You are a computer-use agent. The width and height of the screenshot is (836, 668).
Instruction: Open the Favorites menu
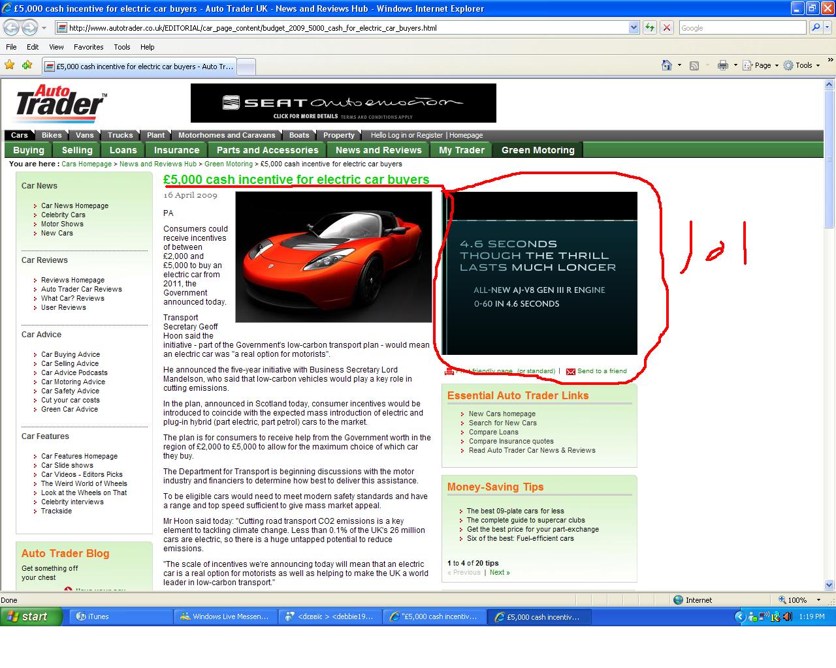click(x=88, y=47)
